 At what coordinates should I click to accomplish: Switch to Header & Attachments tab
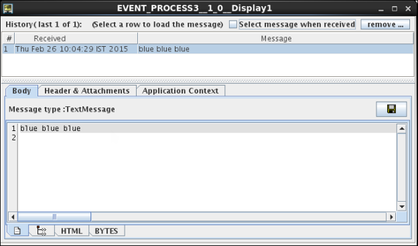pyautogui.click(x=87, y=91)
